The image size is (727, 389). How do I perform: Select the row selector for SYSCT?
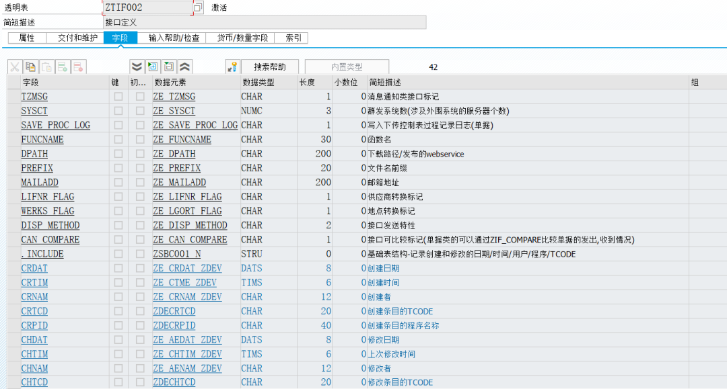[13, 111]
